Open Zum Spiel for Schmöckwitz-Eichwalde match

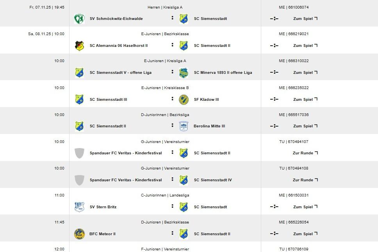[x=305, y=19]
